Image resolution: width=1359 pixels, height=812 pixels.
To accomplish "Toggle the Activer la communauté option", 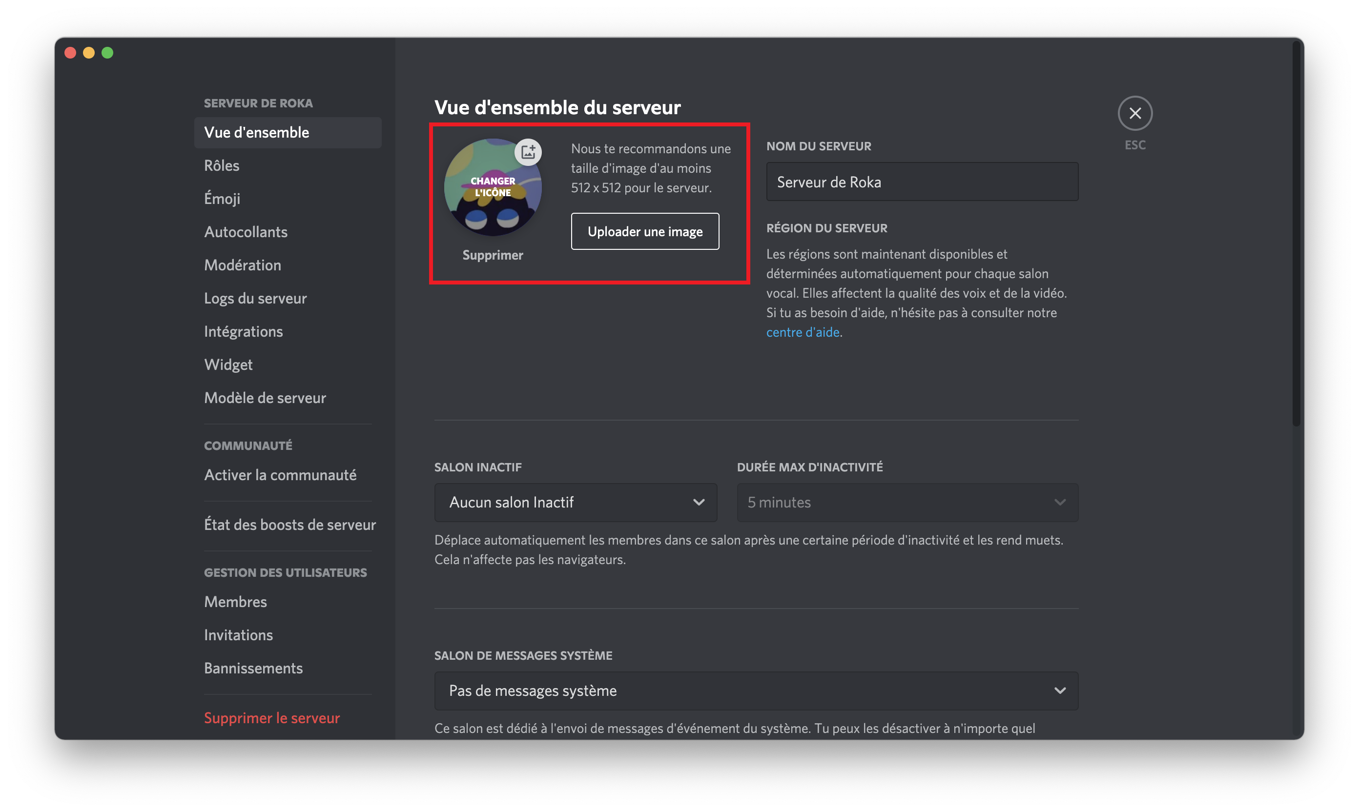I will pos(280,475).
